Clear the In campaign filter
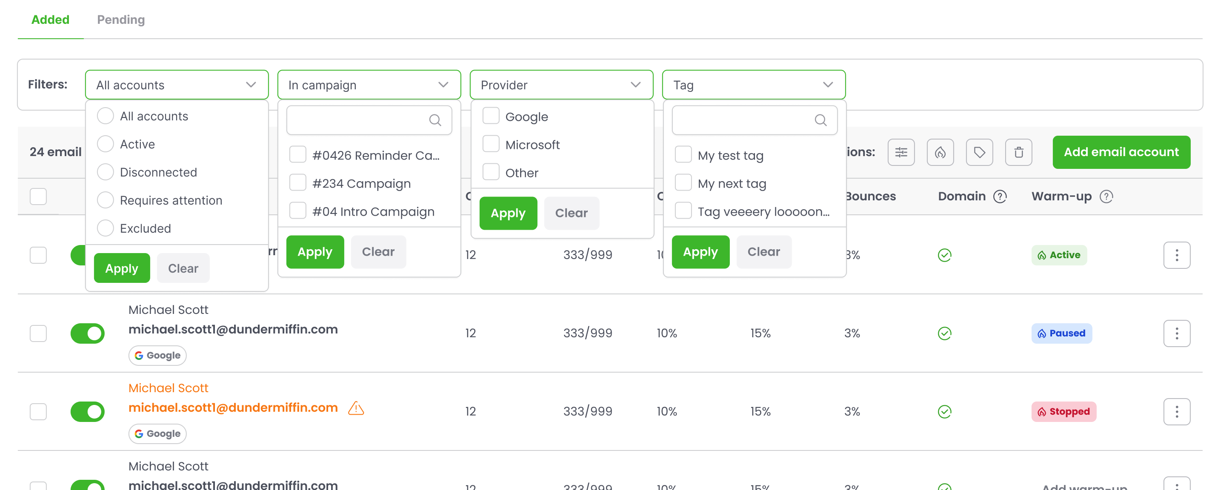This screenshot has height=490, width=1218. click(378, 252)
